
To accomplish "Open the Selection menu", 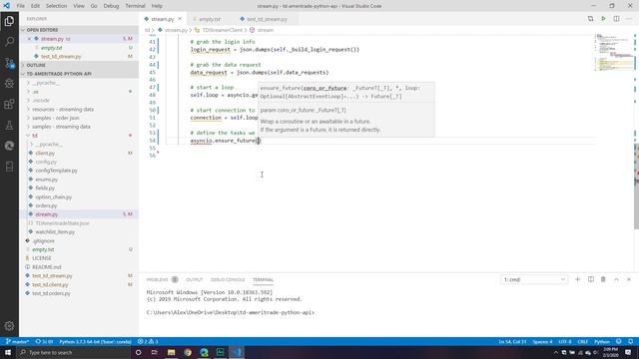I will 56,6.
